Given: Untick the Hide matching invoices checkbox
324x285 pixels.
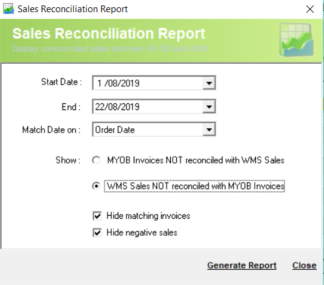Looking at the screenshot, I should (x=97, y=216).
